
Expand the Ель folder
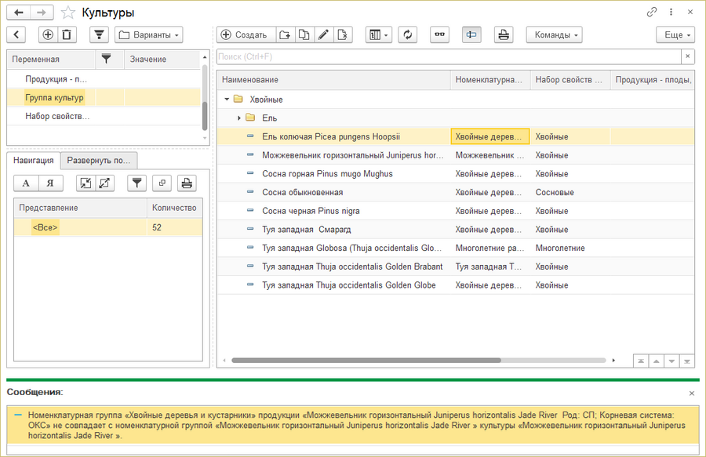tap(239, 118)
